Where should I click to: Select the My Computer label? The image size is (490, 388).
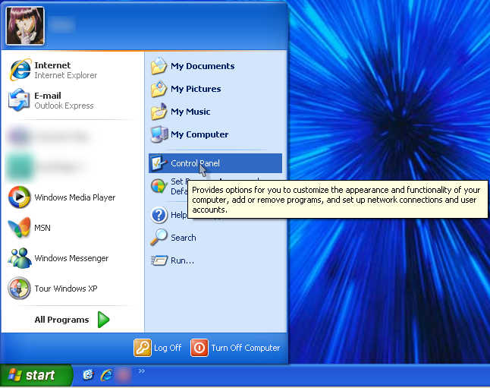click(199, 134)
